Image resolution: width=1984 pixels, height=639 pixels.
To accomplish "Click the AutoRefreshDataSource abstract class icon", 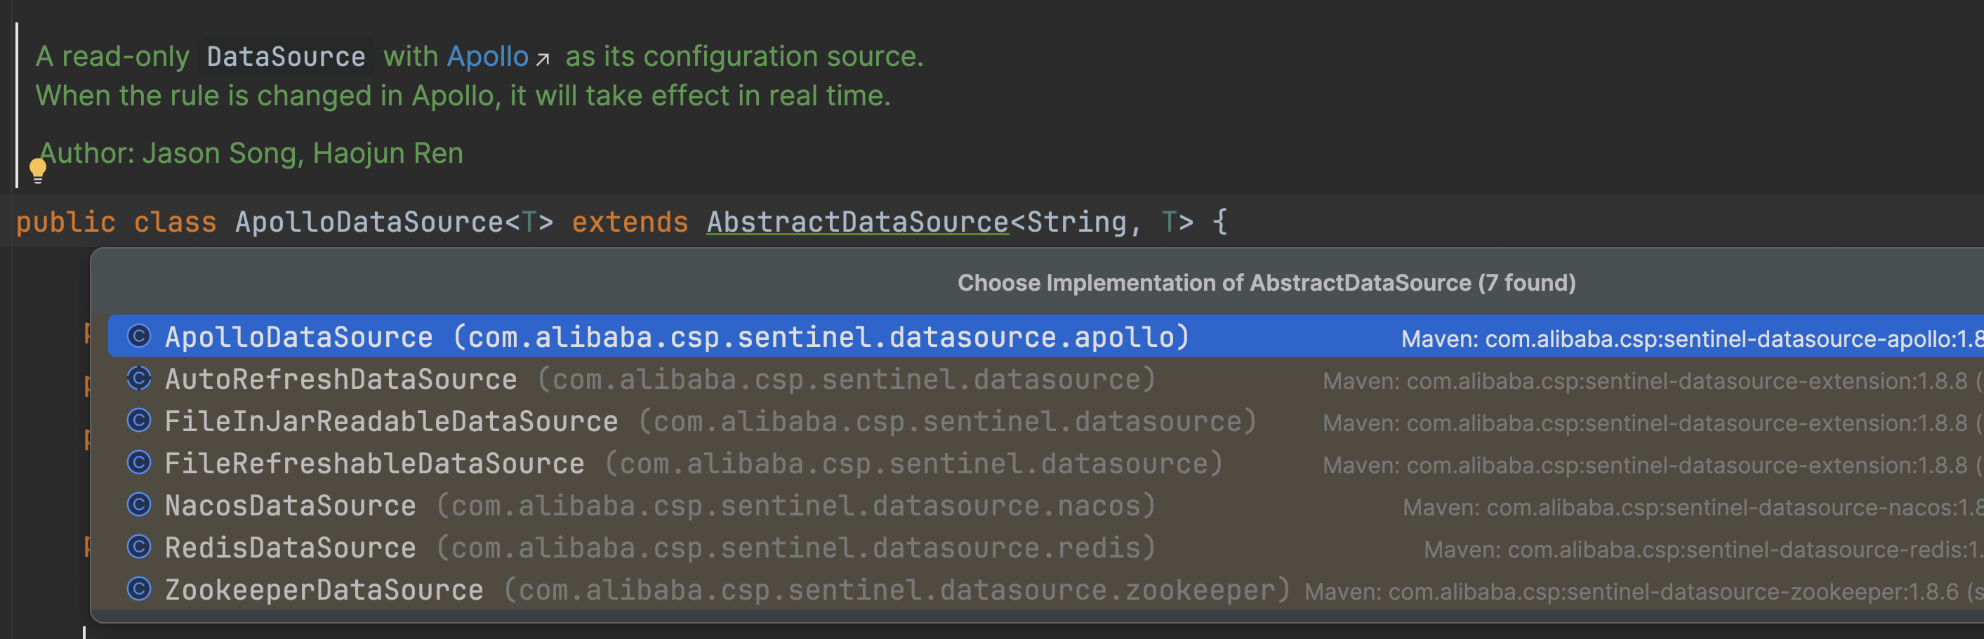I will (x=138, y=378).
